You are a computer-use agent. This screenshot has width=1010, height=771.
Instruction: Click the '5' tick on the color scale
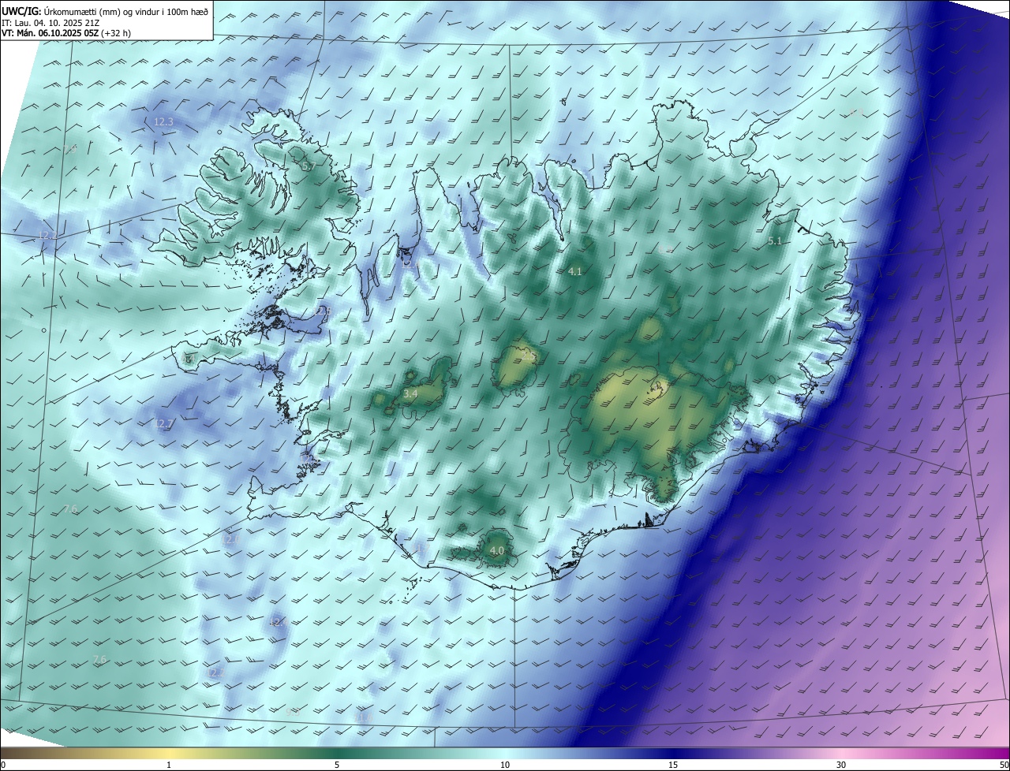click(337, 765)
